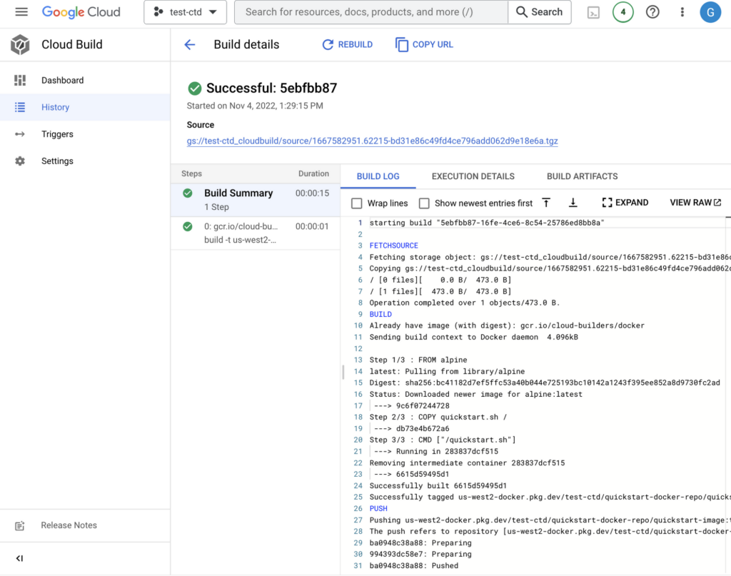Select the Dashboard grid icon in sidebar
This screenshot has height=576, width=731.
coord(20,80)
